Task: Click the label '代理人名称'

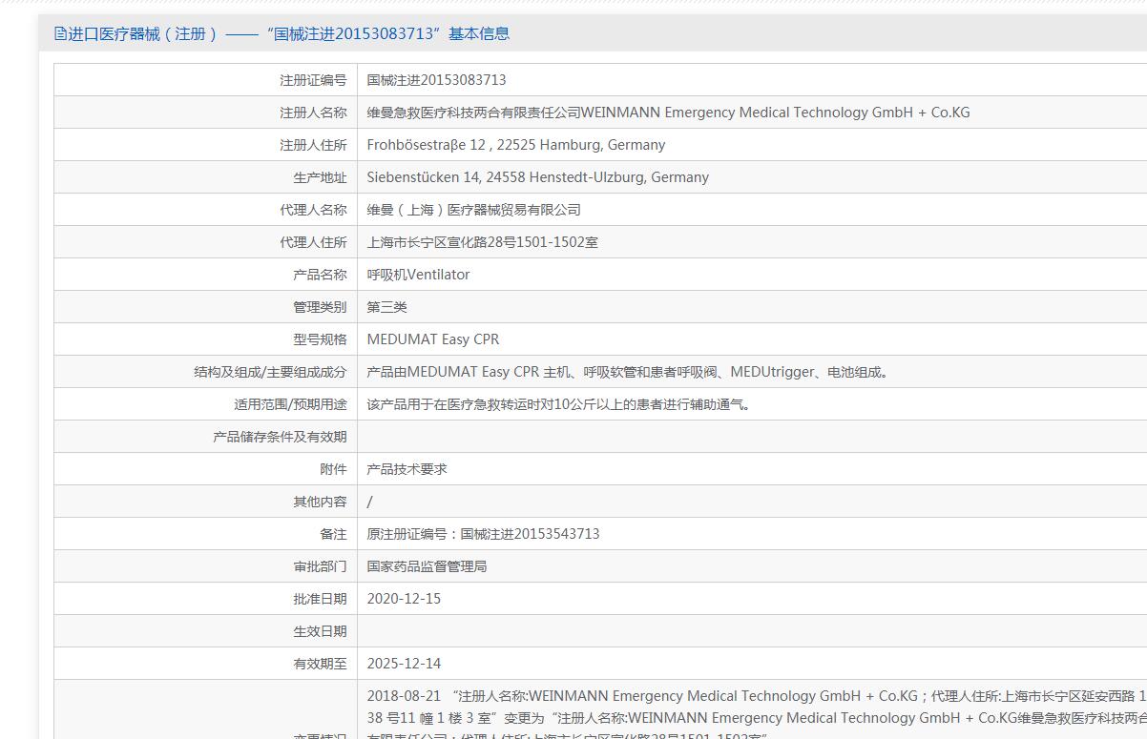Action: click(313, 210)
